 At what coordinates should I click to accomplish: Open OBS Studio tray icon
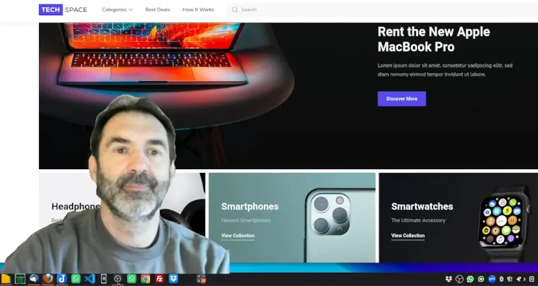(459, 279)
